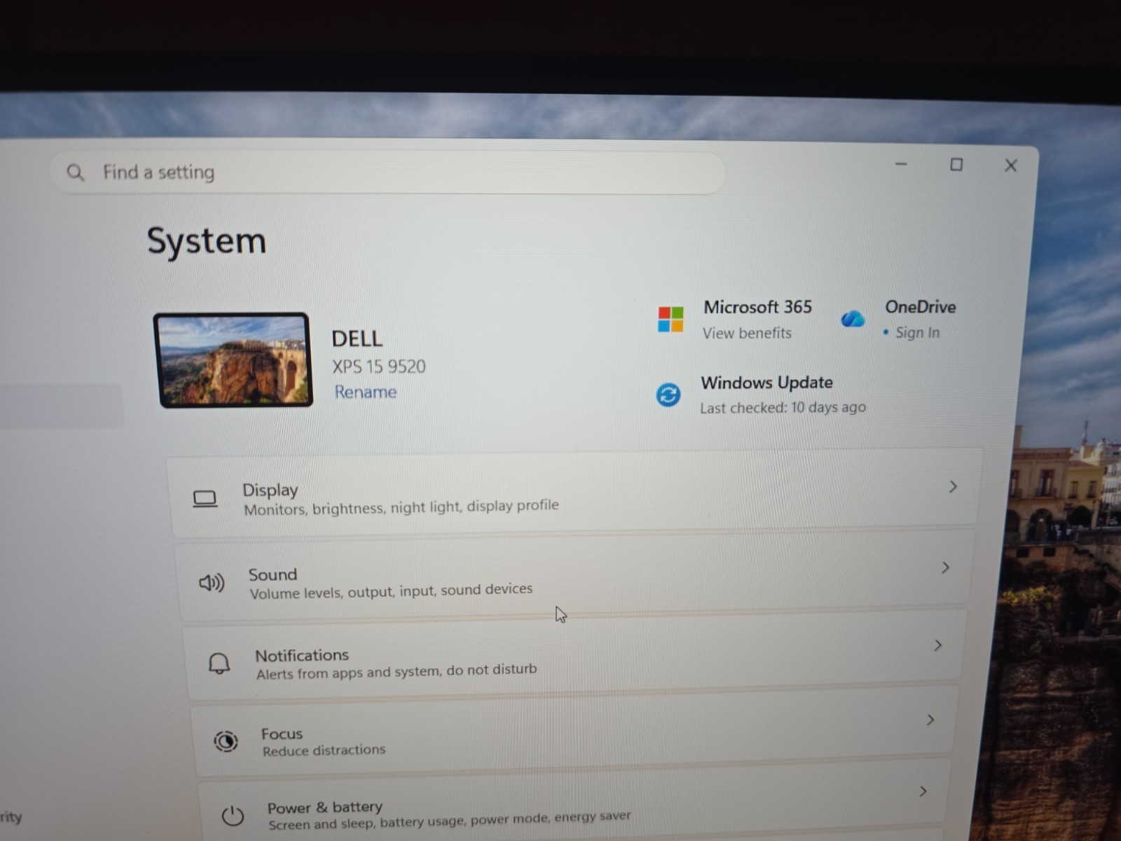Click the OneDrive title
The width and height of the screenshot is (1121, 841).
[x=920, y=307]
